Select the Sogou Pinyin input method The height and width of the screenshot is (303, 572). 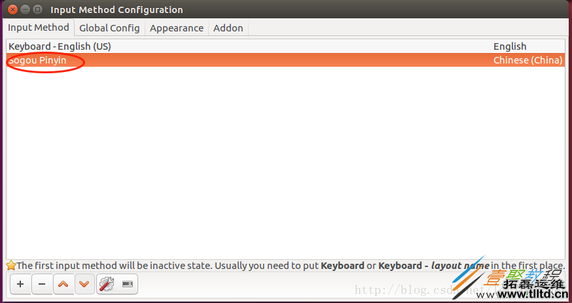tap(38, 60)
